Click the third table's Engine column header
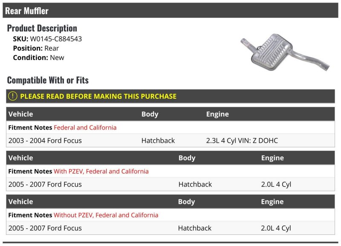The width and height of the screenshot is (341, 246). (272, 202)
